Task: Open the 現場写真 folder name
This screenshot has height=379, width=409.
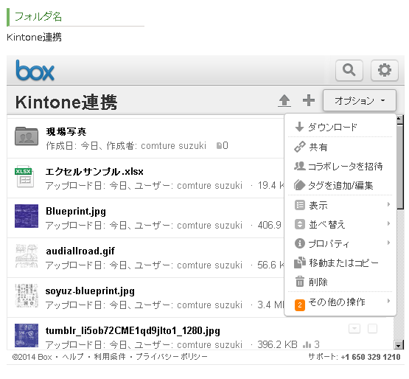Action: [66, 131]
